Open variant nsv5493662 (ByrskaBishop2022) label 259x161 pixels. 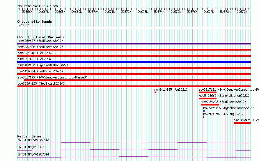pos(224,96)
